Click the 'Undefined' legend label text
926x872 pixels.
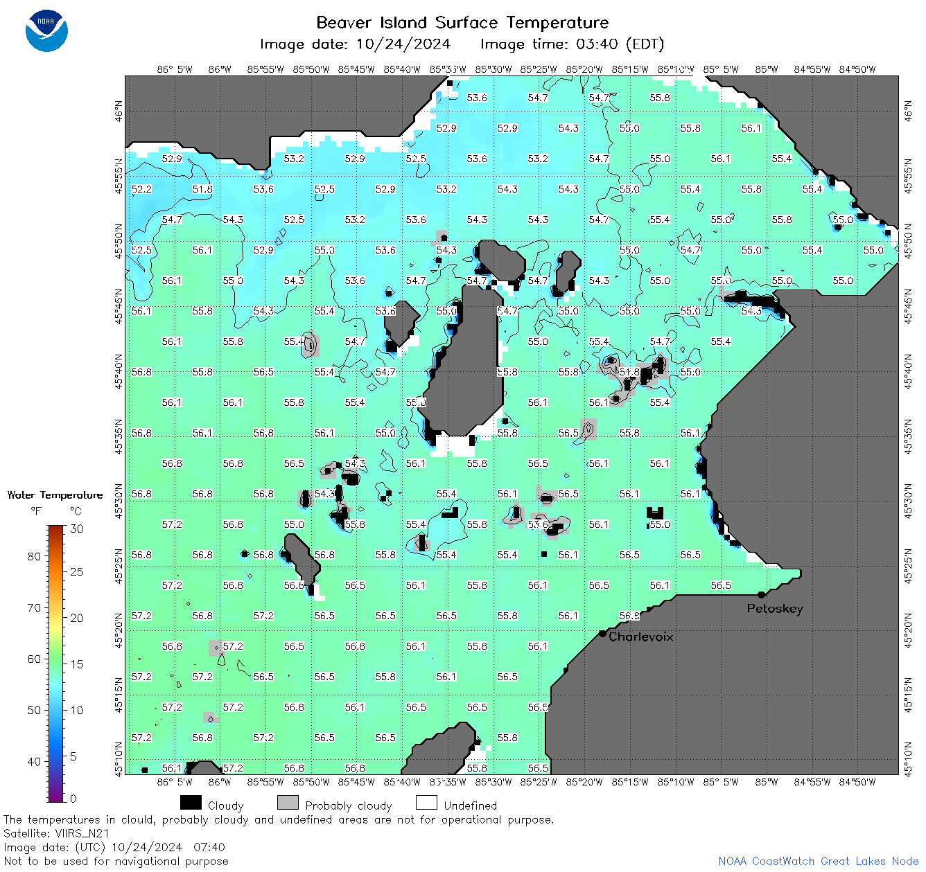pyautogui.click(x=471, y=806)
